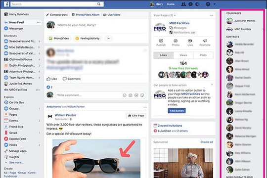Click Feeling/Activity button

(x=88, y=39)
